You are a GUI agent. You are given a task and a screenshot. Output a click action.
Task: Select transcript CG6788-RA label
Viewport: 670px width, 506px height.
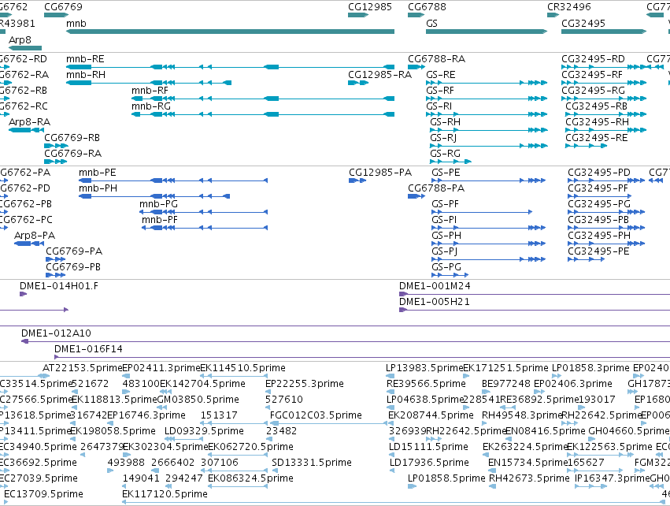coord(437,59)
